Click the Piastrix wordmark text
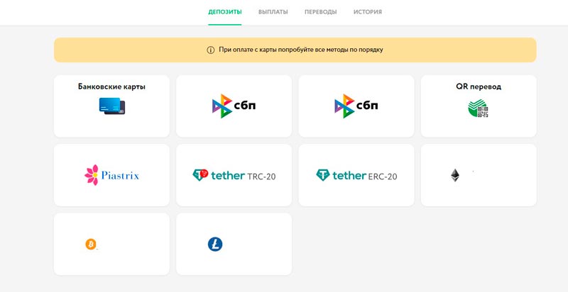 tap(120, 176)
